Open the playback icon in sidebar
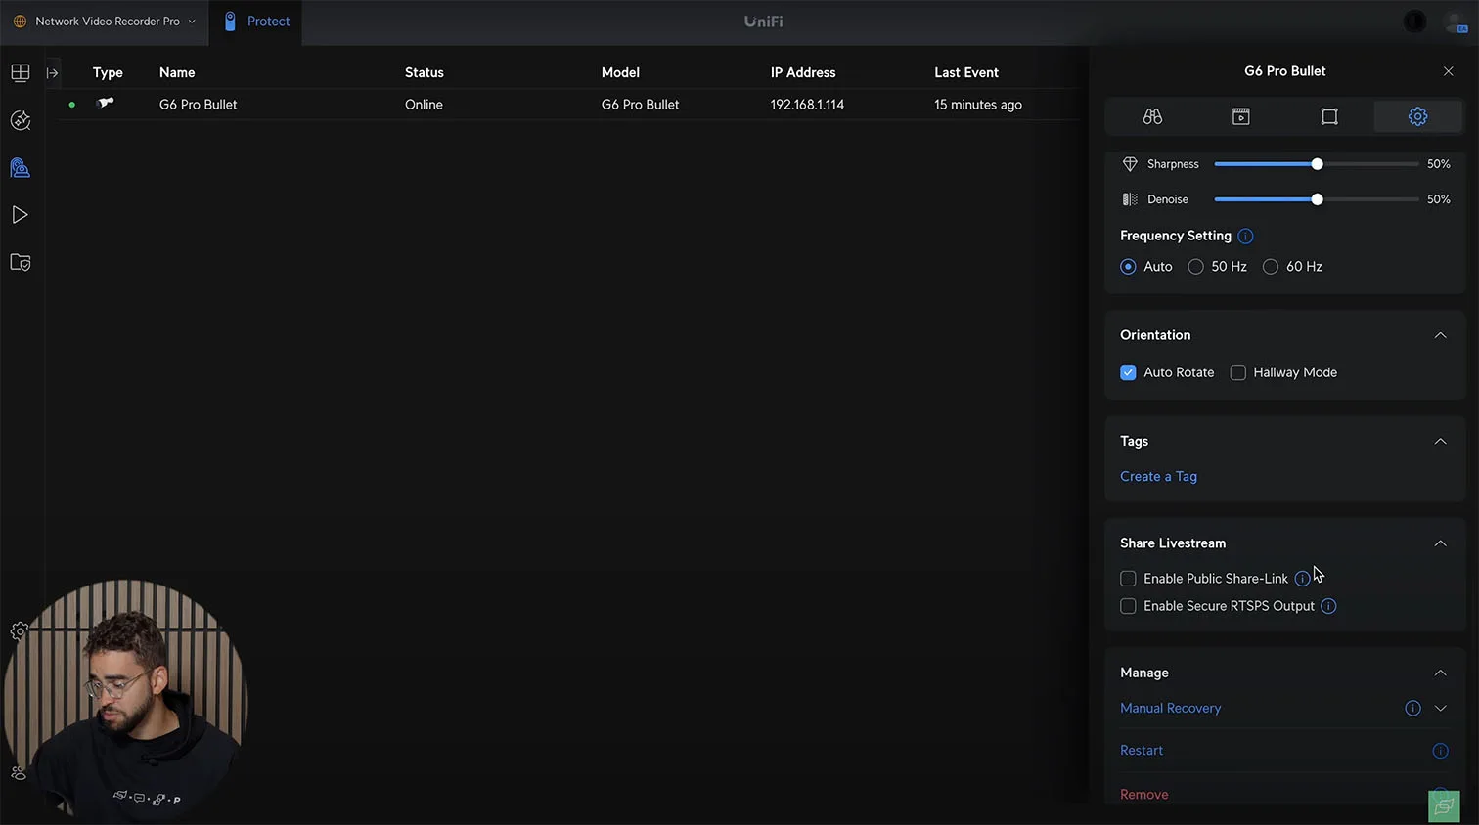This screenshot has width=1479, height=825. [20, 215]
